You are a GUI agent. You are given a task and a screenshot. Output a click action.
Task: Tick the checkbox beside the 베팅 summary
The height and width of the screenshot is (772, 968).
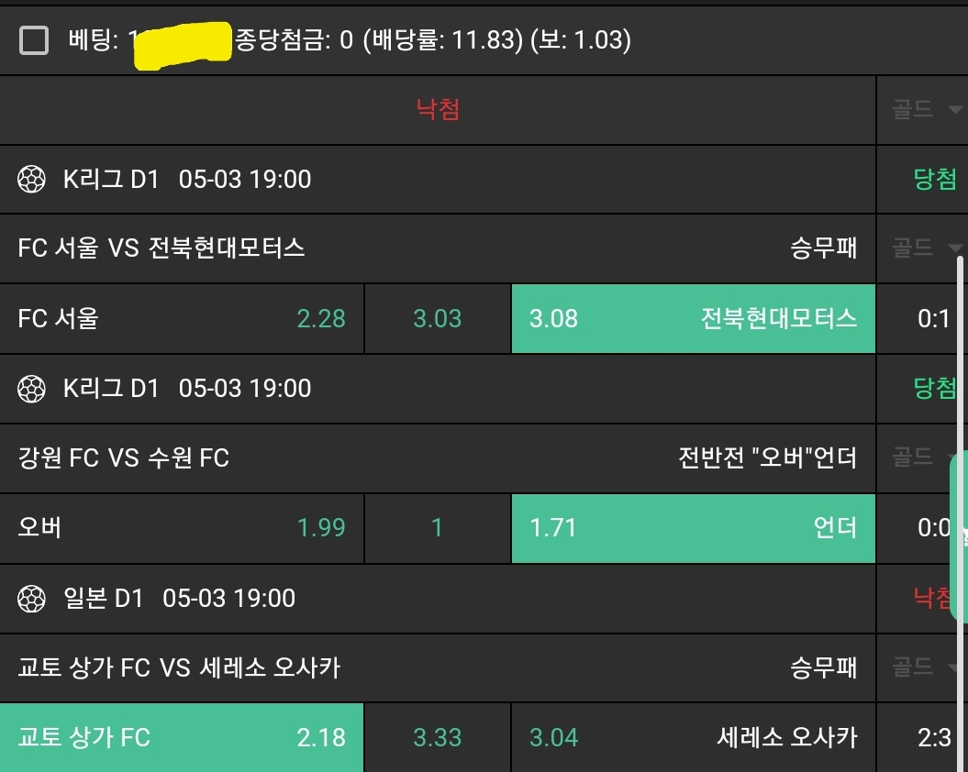(34, 40)
